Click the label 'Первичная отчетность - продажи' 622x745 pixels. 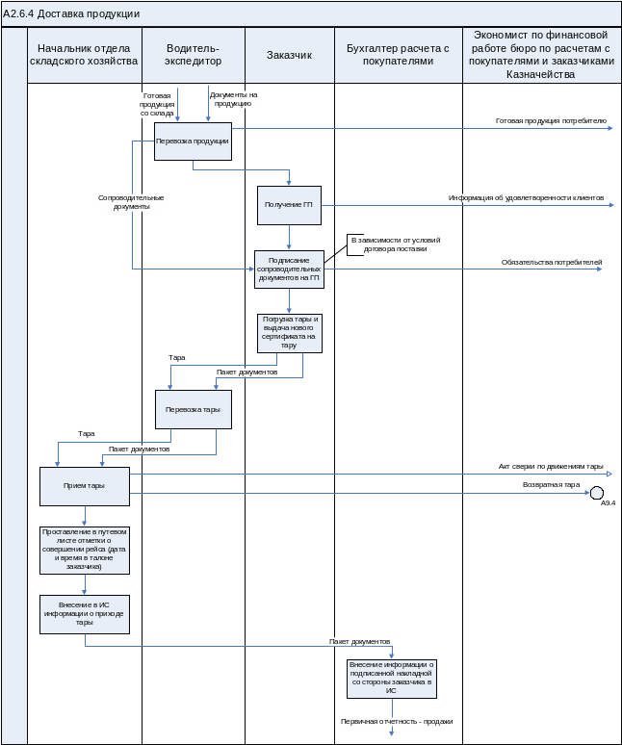(397, 721)
